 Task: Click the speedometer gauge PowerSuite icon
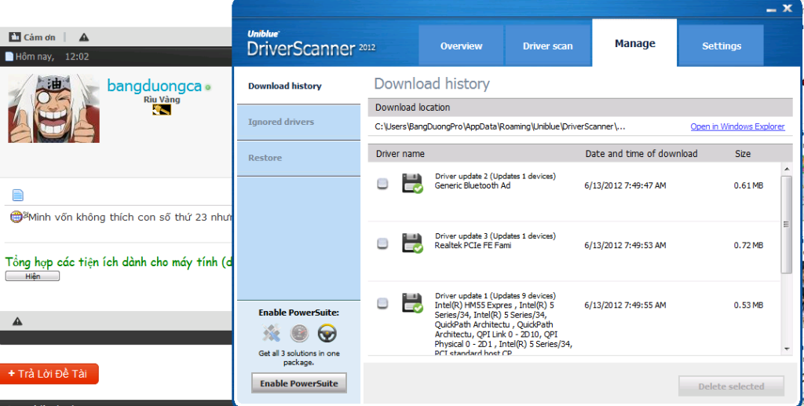(x=299, y=334)
